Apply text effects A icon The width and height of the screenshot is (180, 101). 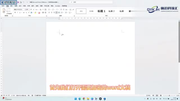click(31, 12)
